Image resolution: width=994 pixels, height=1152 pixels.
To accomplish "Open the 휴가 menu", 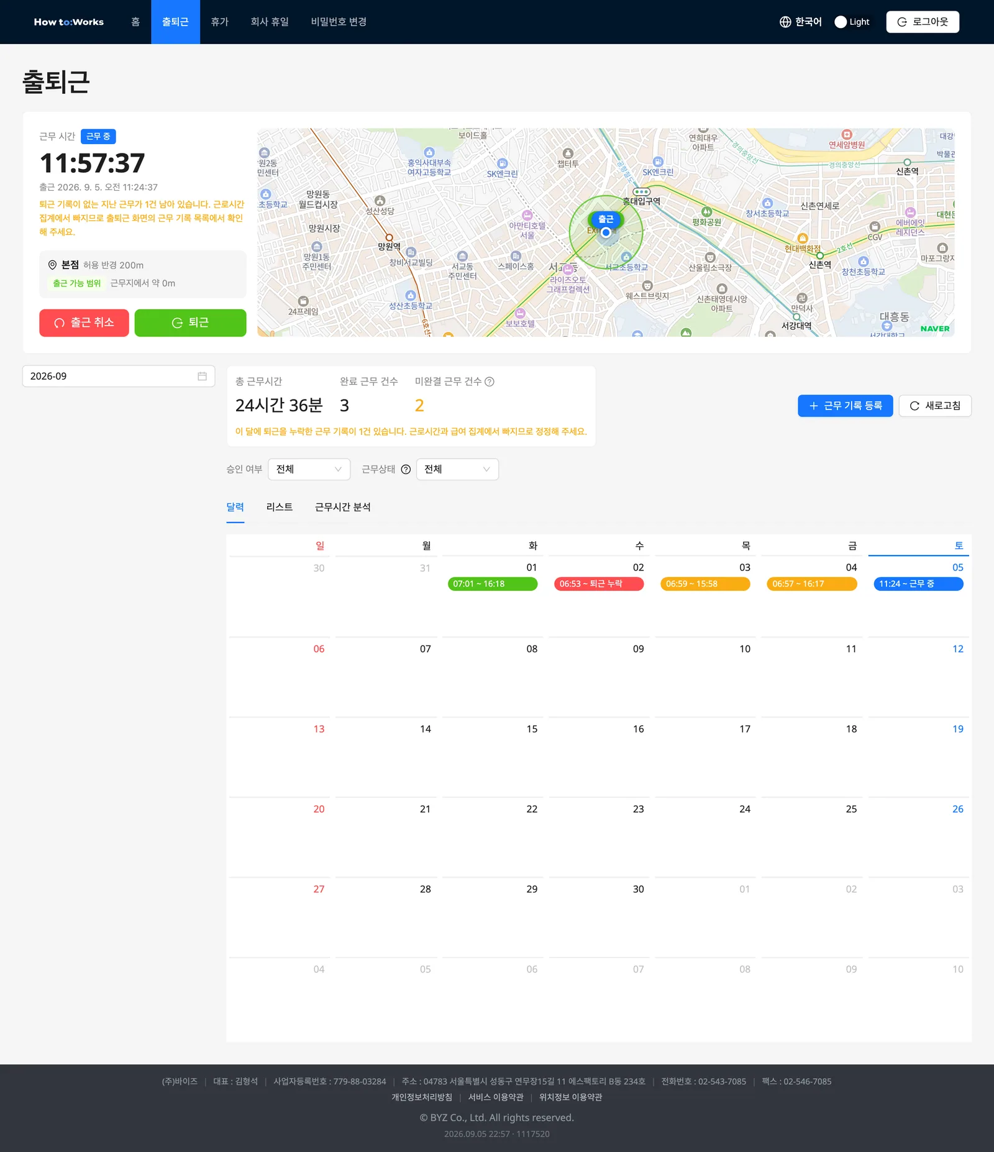I will click(219, 22).
